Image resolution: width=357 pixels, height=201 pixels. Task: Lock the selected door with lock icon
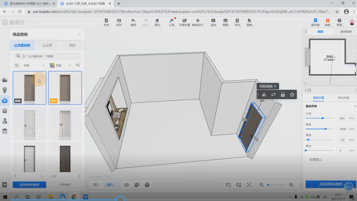tap(283, 95)
